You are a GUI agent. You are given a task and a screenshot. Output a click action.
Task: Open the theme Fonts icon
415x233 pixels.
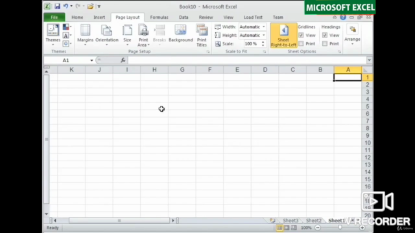point(66,36)
